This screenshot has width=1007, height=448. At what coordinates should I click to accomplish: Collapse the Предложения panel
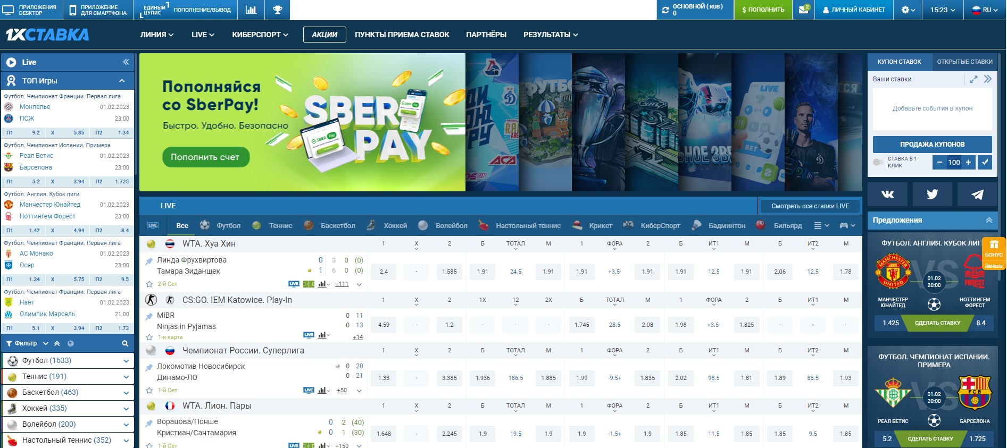pyautogui.click(x=989, y=220)
